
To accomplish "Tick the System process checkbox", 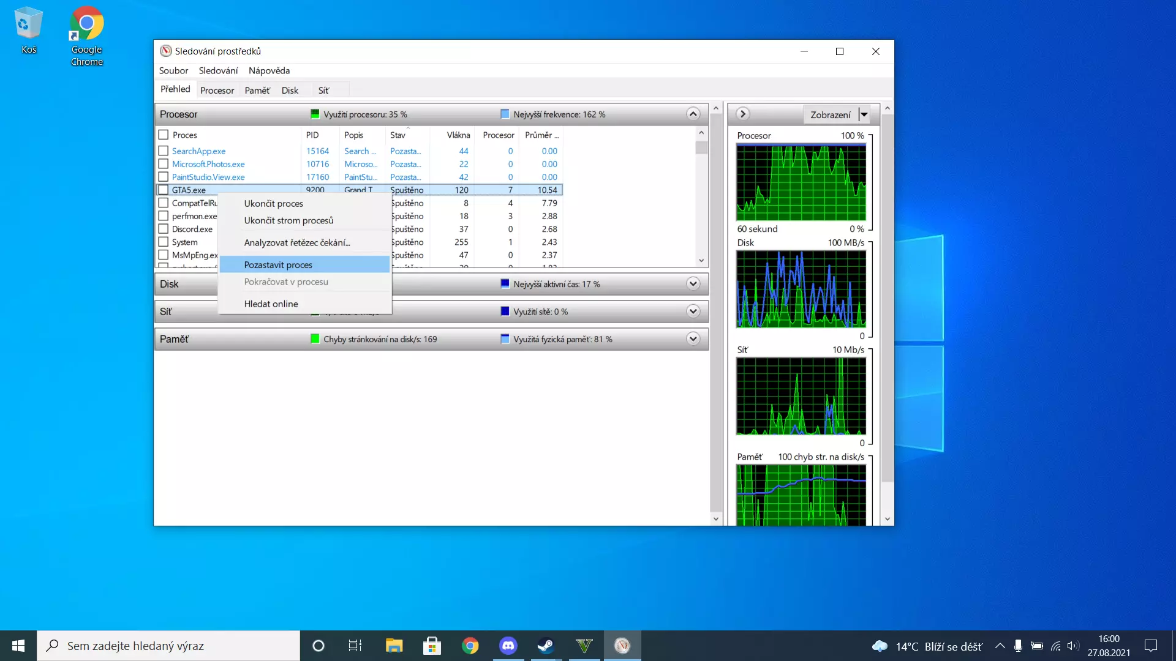I will (164, 242).
